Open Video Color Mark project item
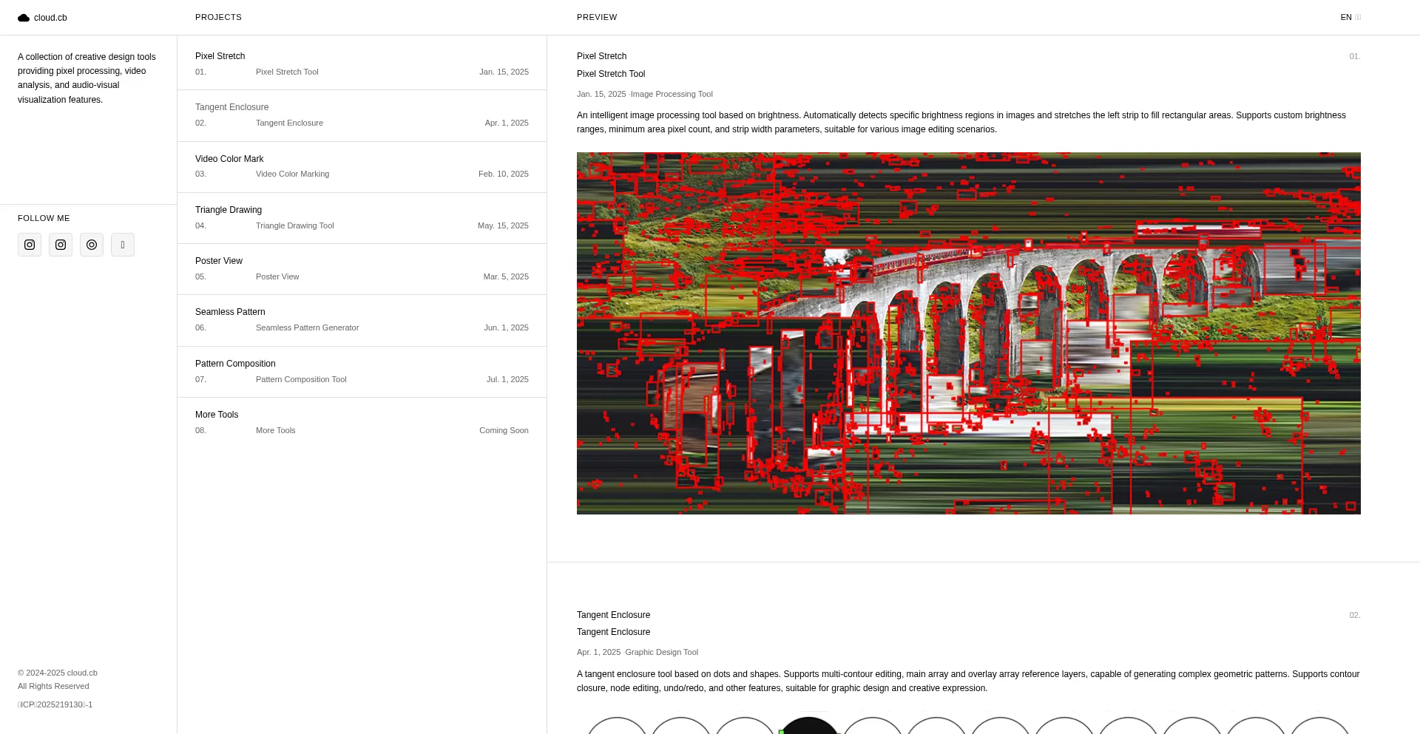Viewport: 1420px width, 734px height. click(x=362, y=166)
